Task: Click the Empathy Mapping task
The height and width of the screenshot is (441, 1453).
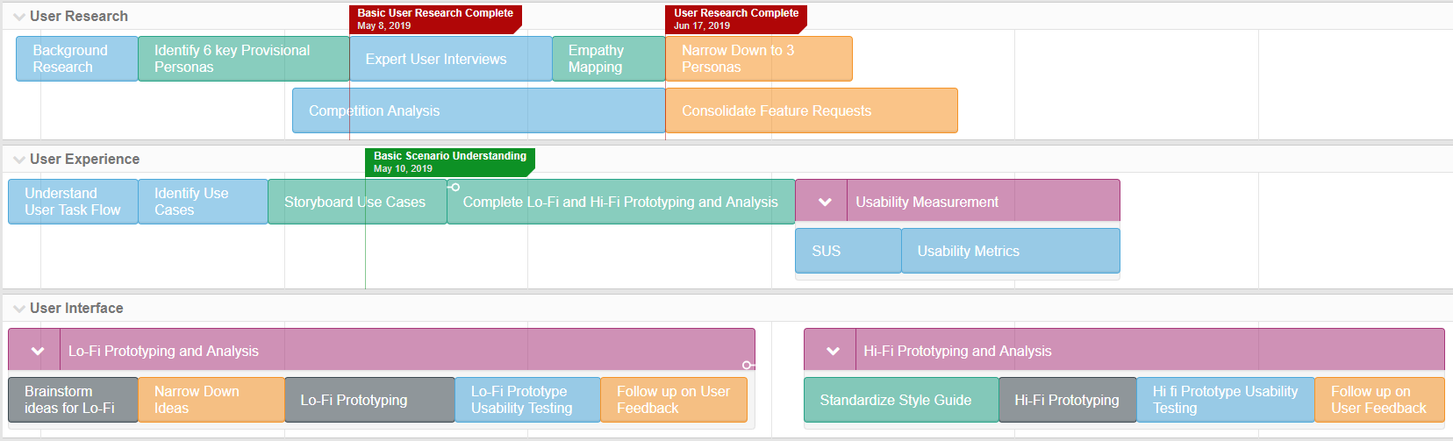Action: pos(608,59)
